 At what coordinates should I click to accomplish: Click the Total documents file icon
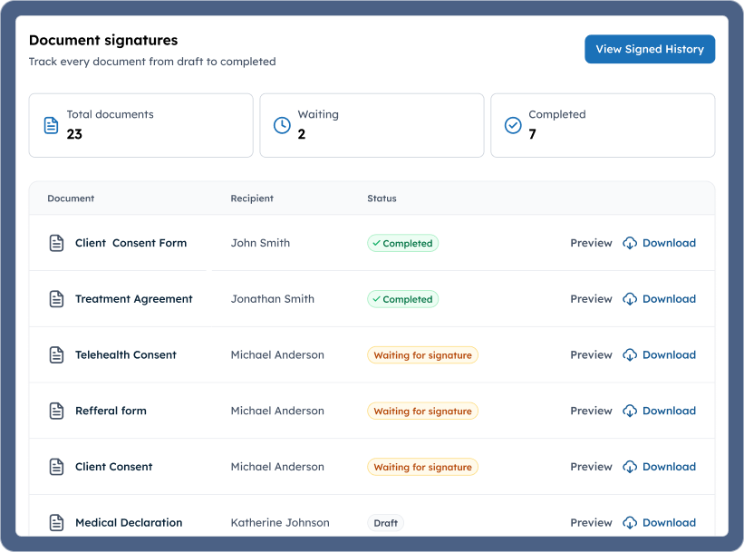tap(52, 125)
